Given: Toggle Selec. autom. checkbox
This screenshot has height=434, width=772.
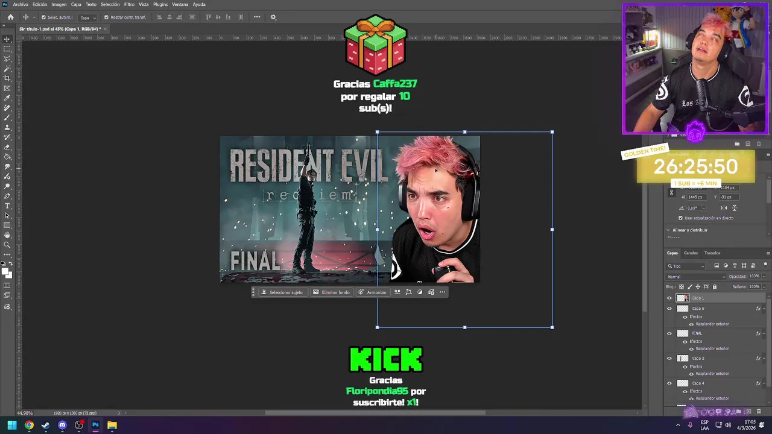Looking at the screenshot, I should [43, 17].
